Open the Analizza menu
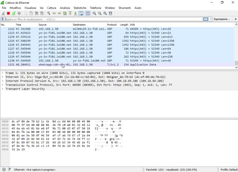This screenshot has width=238, height=172. [65, 8]
